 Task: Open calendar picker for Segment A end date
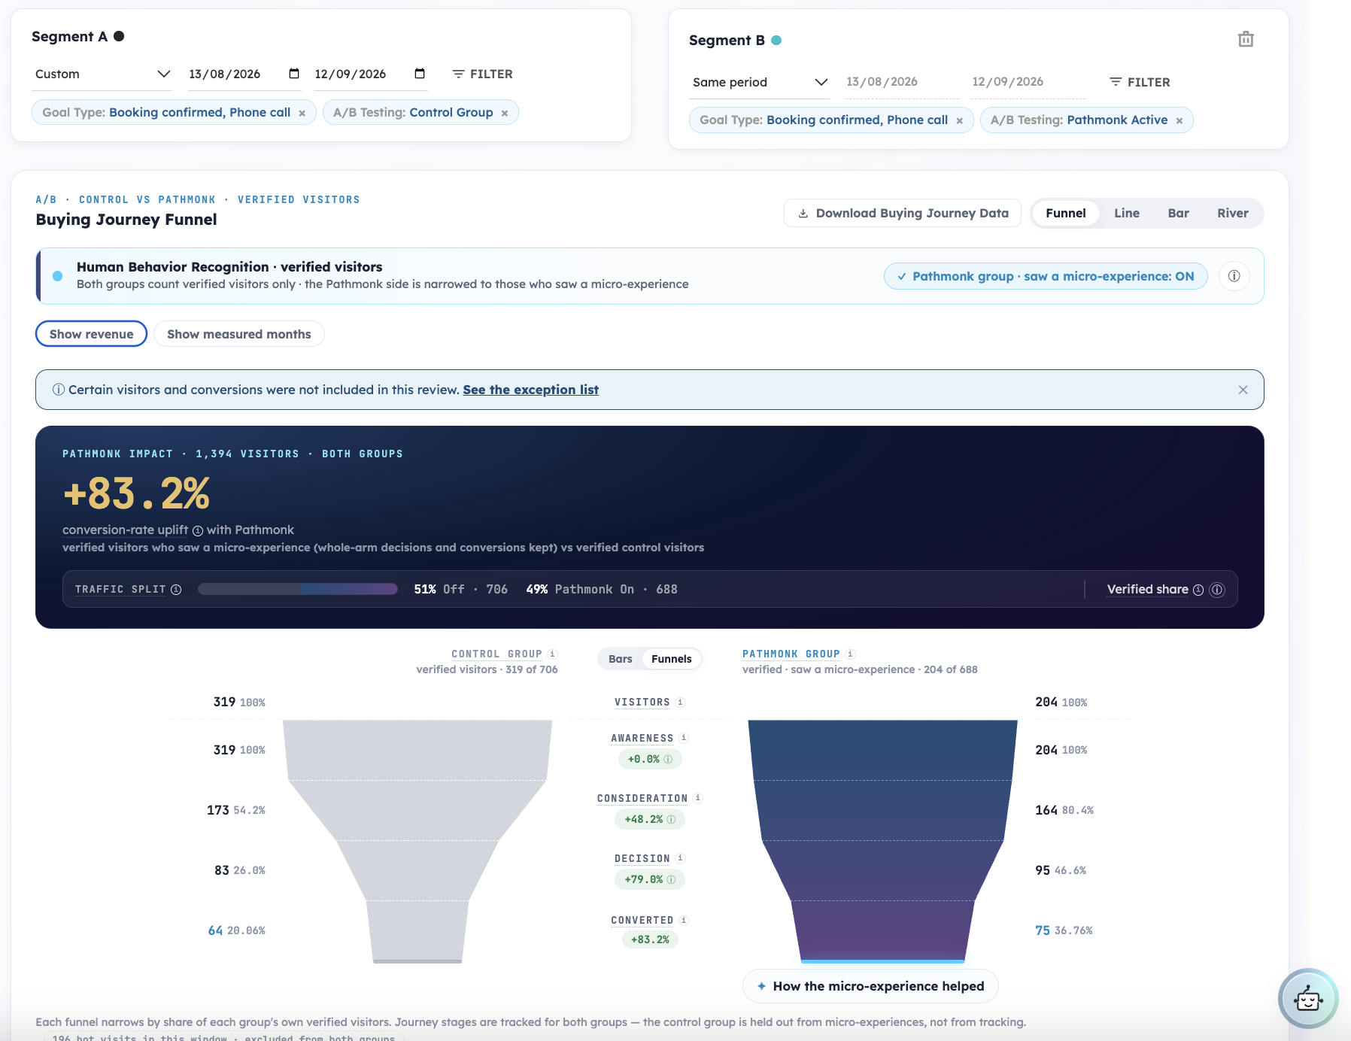420,74
